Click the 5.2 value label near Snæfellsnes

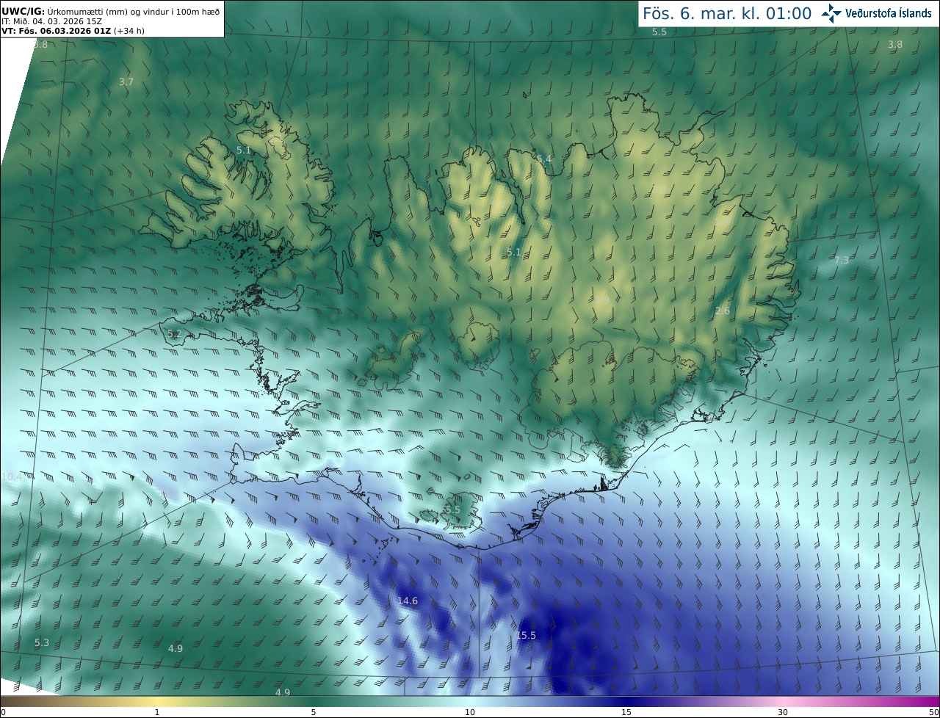(175, 333)
